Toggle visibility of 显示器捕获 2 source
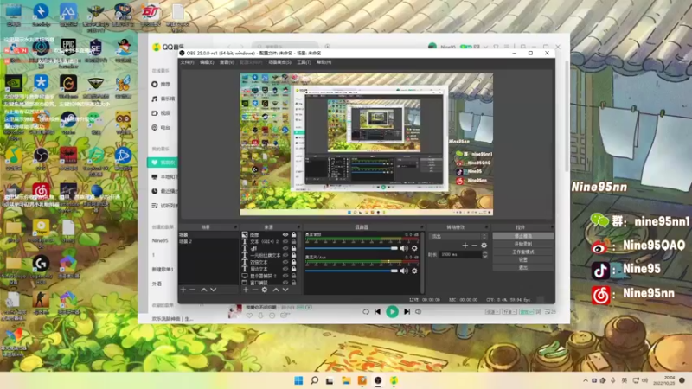 click(x=285, y=276)
